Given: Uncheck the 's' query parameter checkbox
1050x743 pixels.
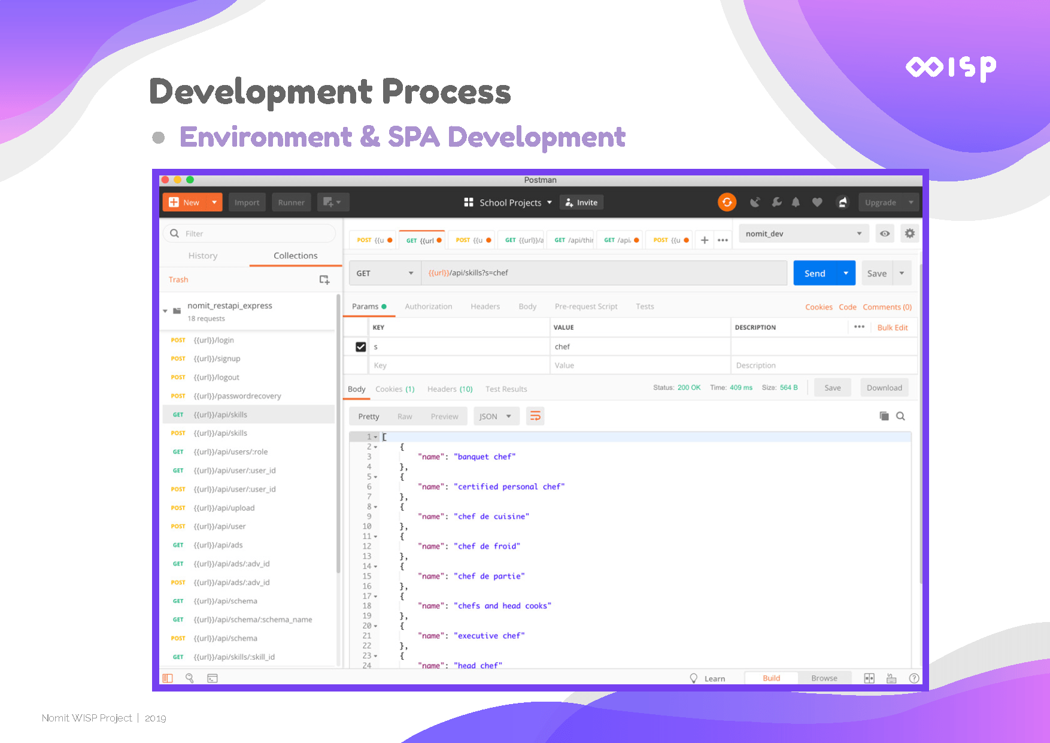Looking at the screenshot, I should [x=360, y=347].
